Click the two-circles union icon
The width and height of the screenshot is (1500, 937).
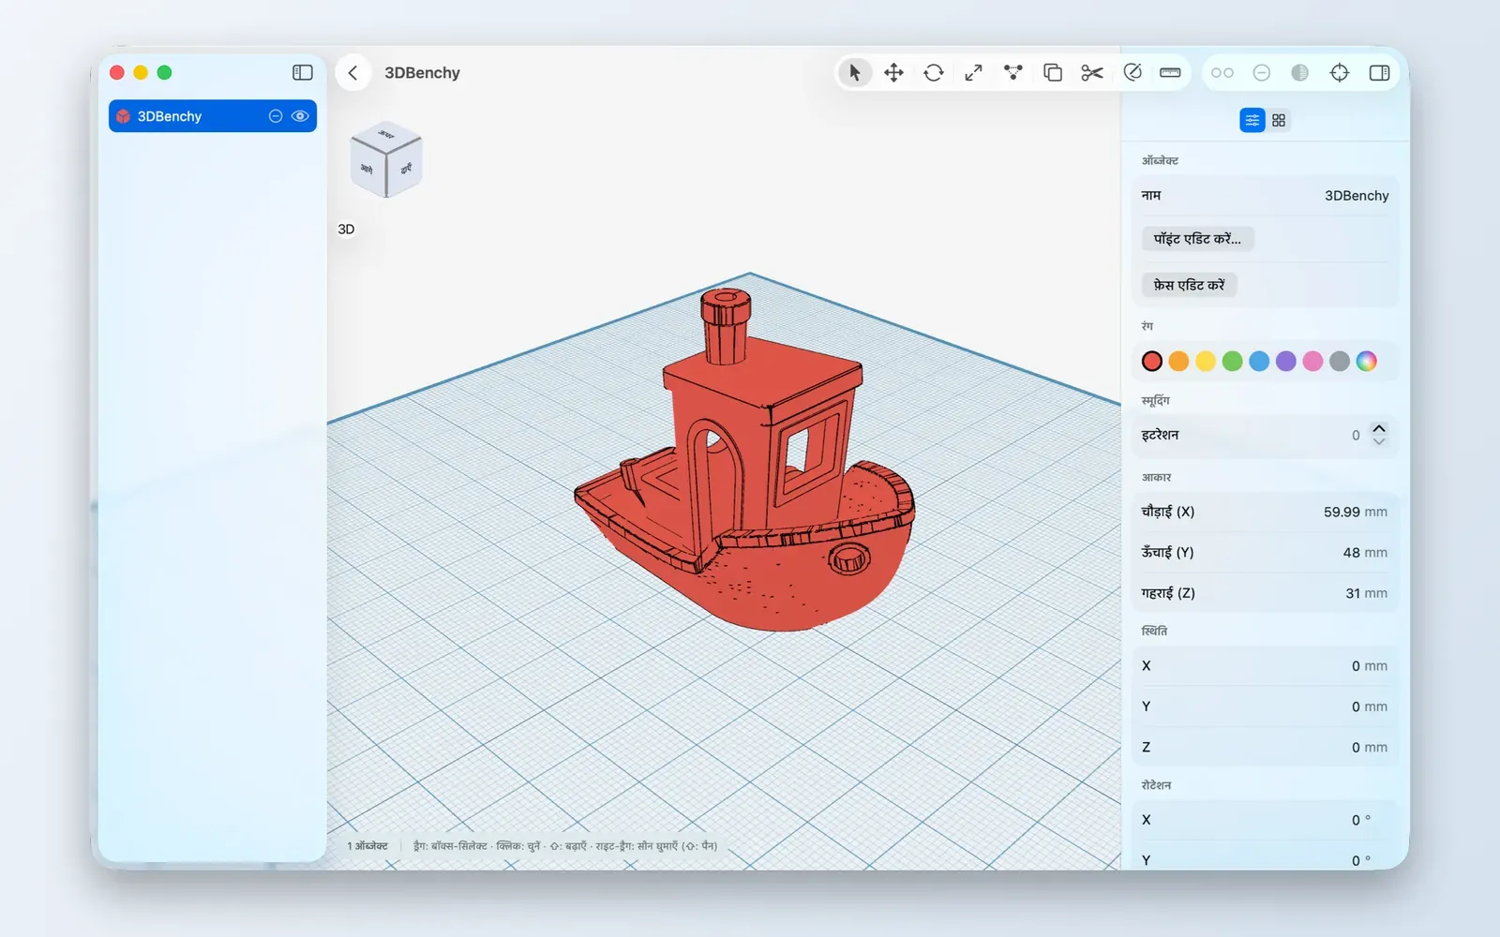pos(1222,72)
